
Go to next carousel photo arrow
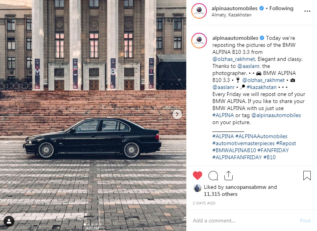pyautogui.click(x=177, y=114)
